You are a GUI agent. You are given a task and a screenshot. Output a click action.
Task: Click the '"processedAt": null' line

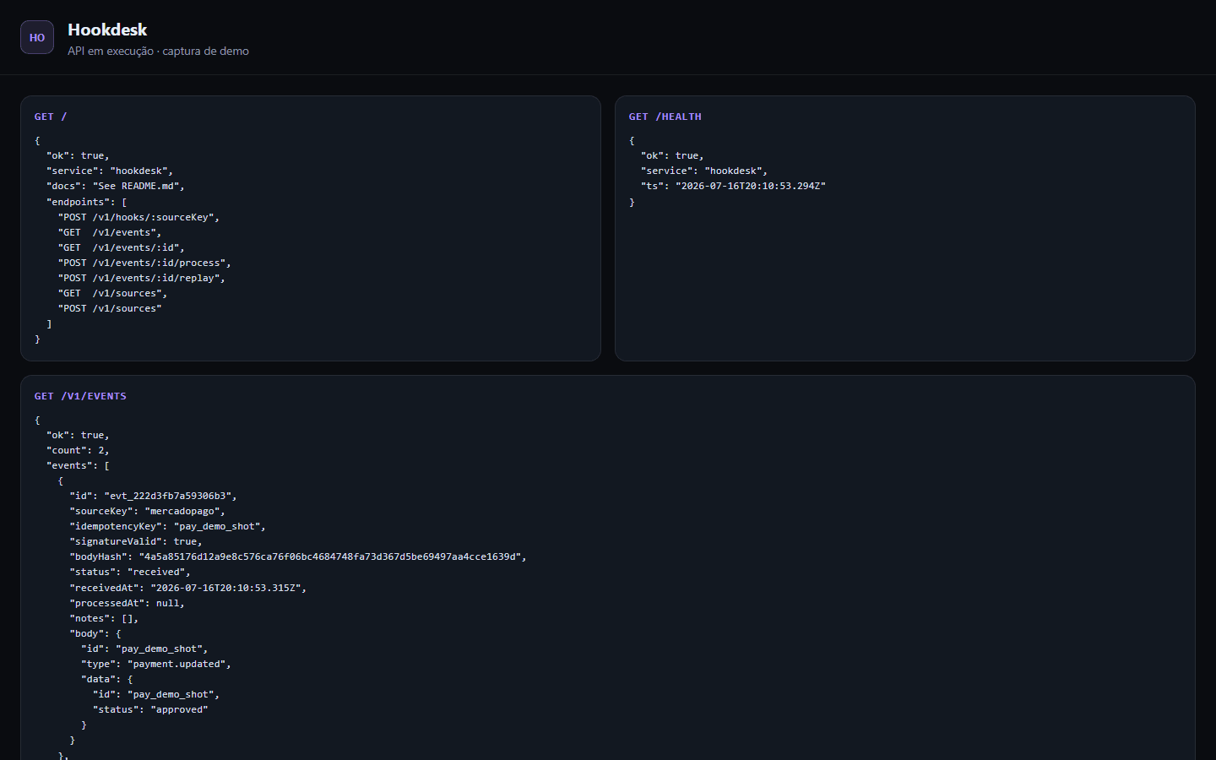coord(127,603)
